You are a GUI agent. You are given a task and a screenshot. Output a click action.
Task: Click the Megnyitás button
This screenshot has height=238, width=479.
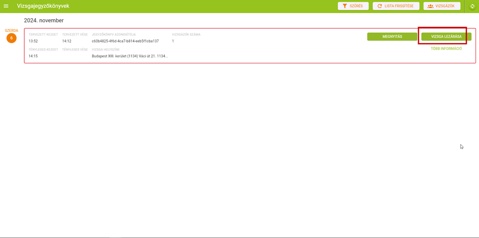[392, 37]
